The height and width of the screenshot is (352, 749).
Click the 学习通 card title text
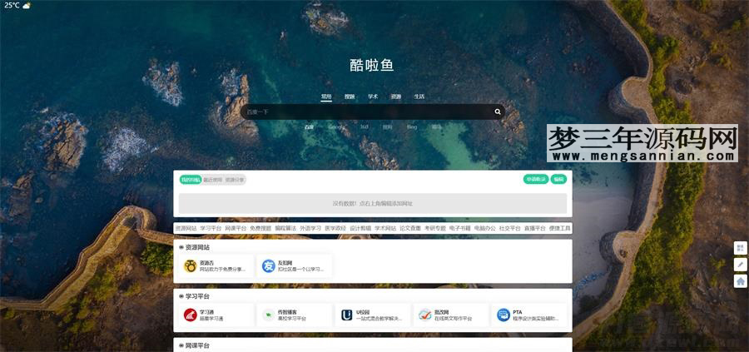click(x=207, y=312)
